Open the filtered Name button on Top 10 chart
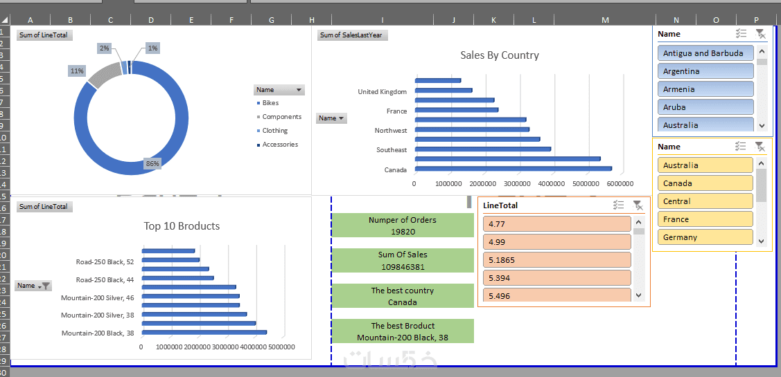This screenshot has width=781, height=377. [x=33, y=286]
